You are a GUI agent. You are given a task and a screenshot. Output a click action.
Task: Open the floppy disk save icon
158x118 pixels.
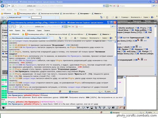[92, 108]
